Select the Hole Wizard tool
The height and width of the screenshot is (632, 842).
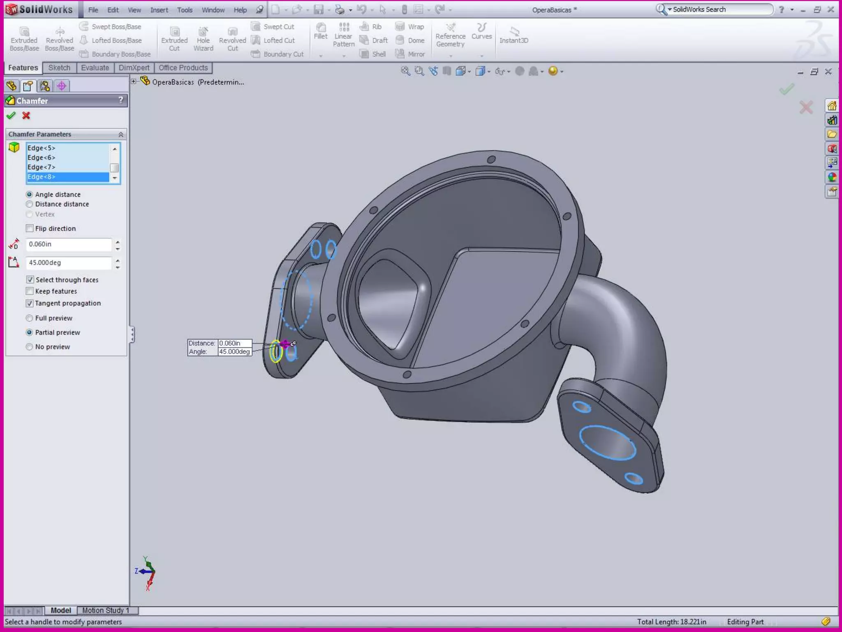point(203,32)
